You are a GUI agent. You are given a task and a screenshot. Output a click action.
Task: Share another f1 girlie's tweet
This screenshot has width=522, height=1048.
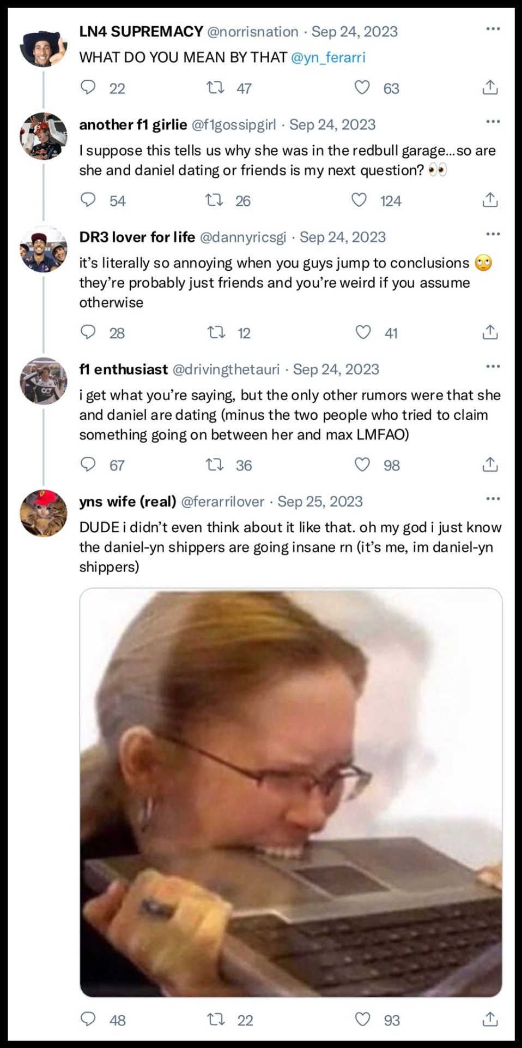click(490, 200)
